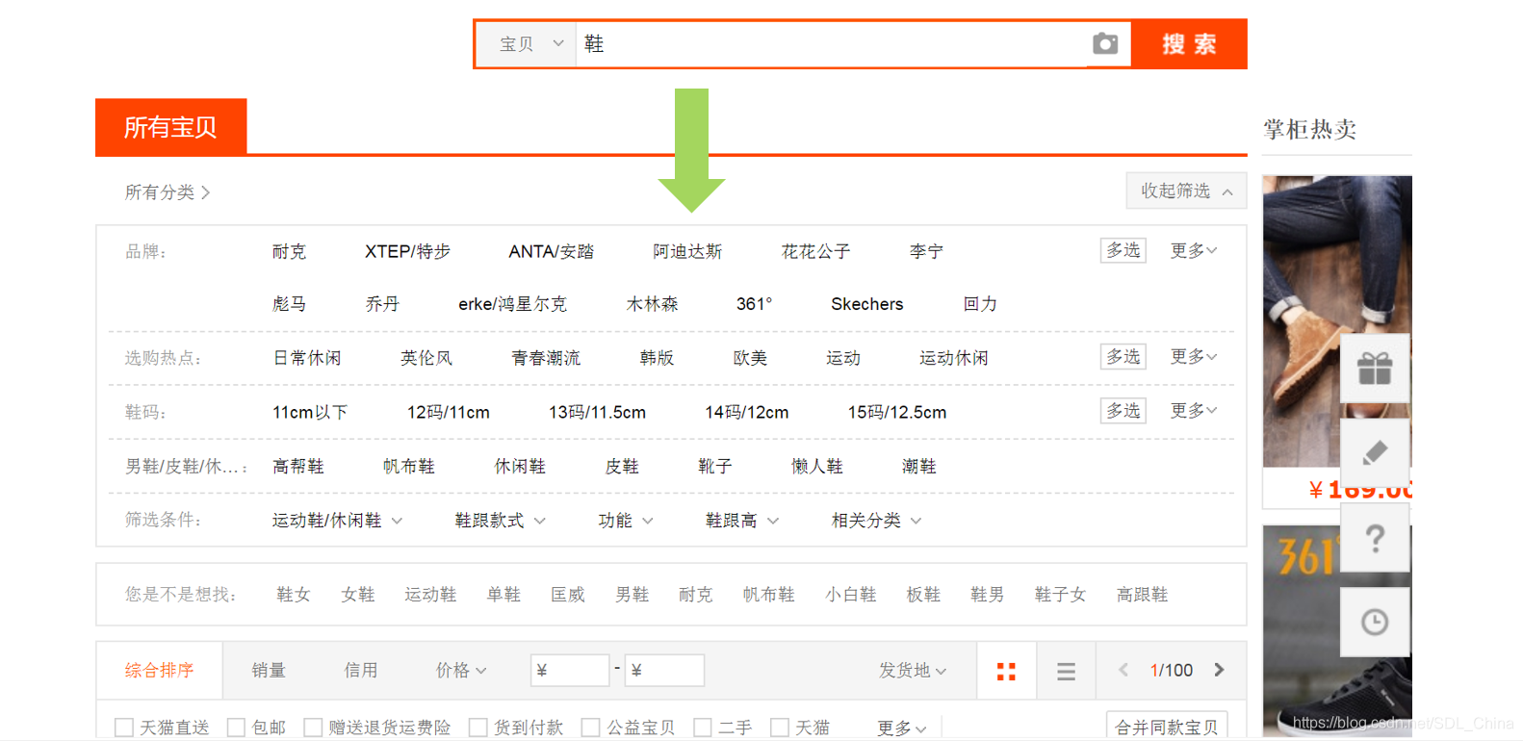Choose the 英伦风 style filter
1523x741 pixels.
426,358
